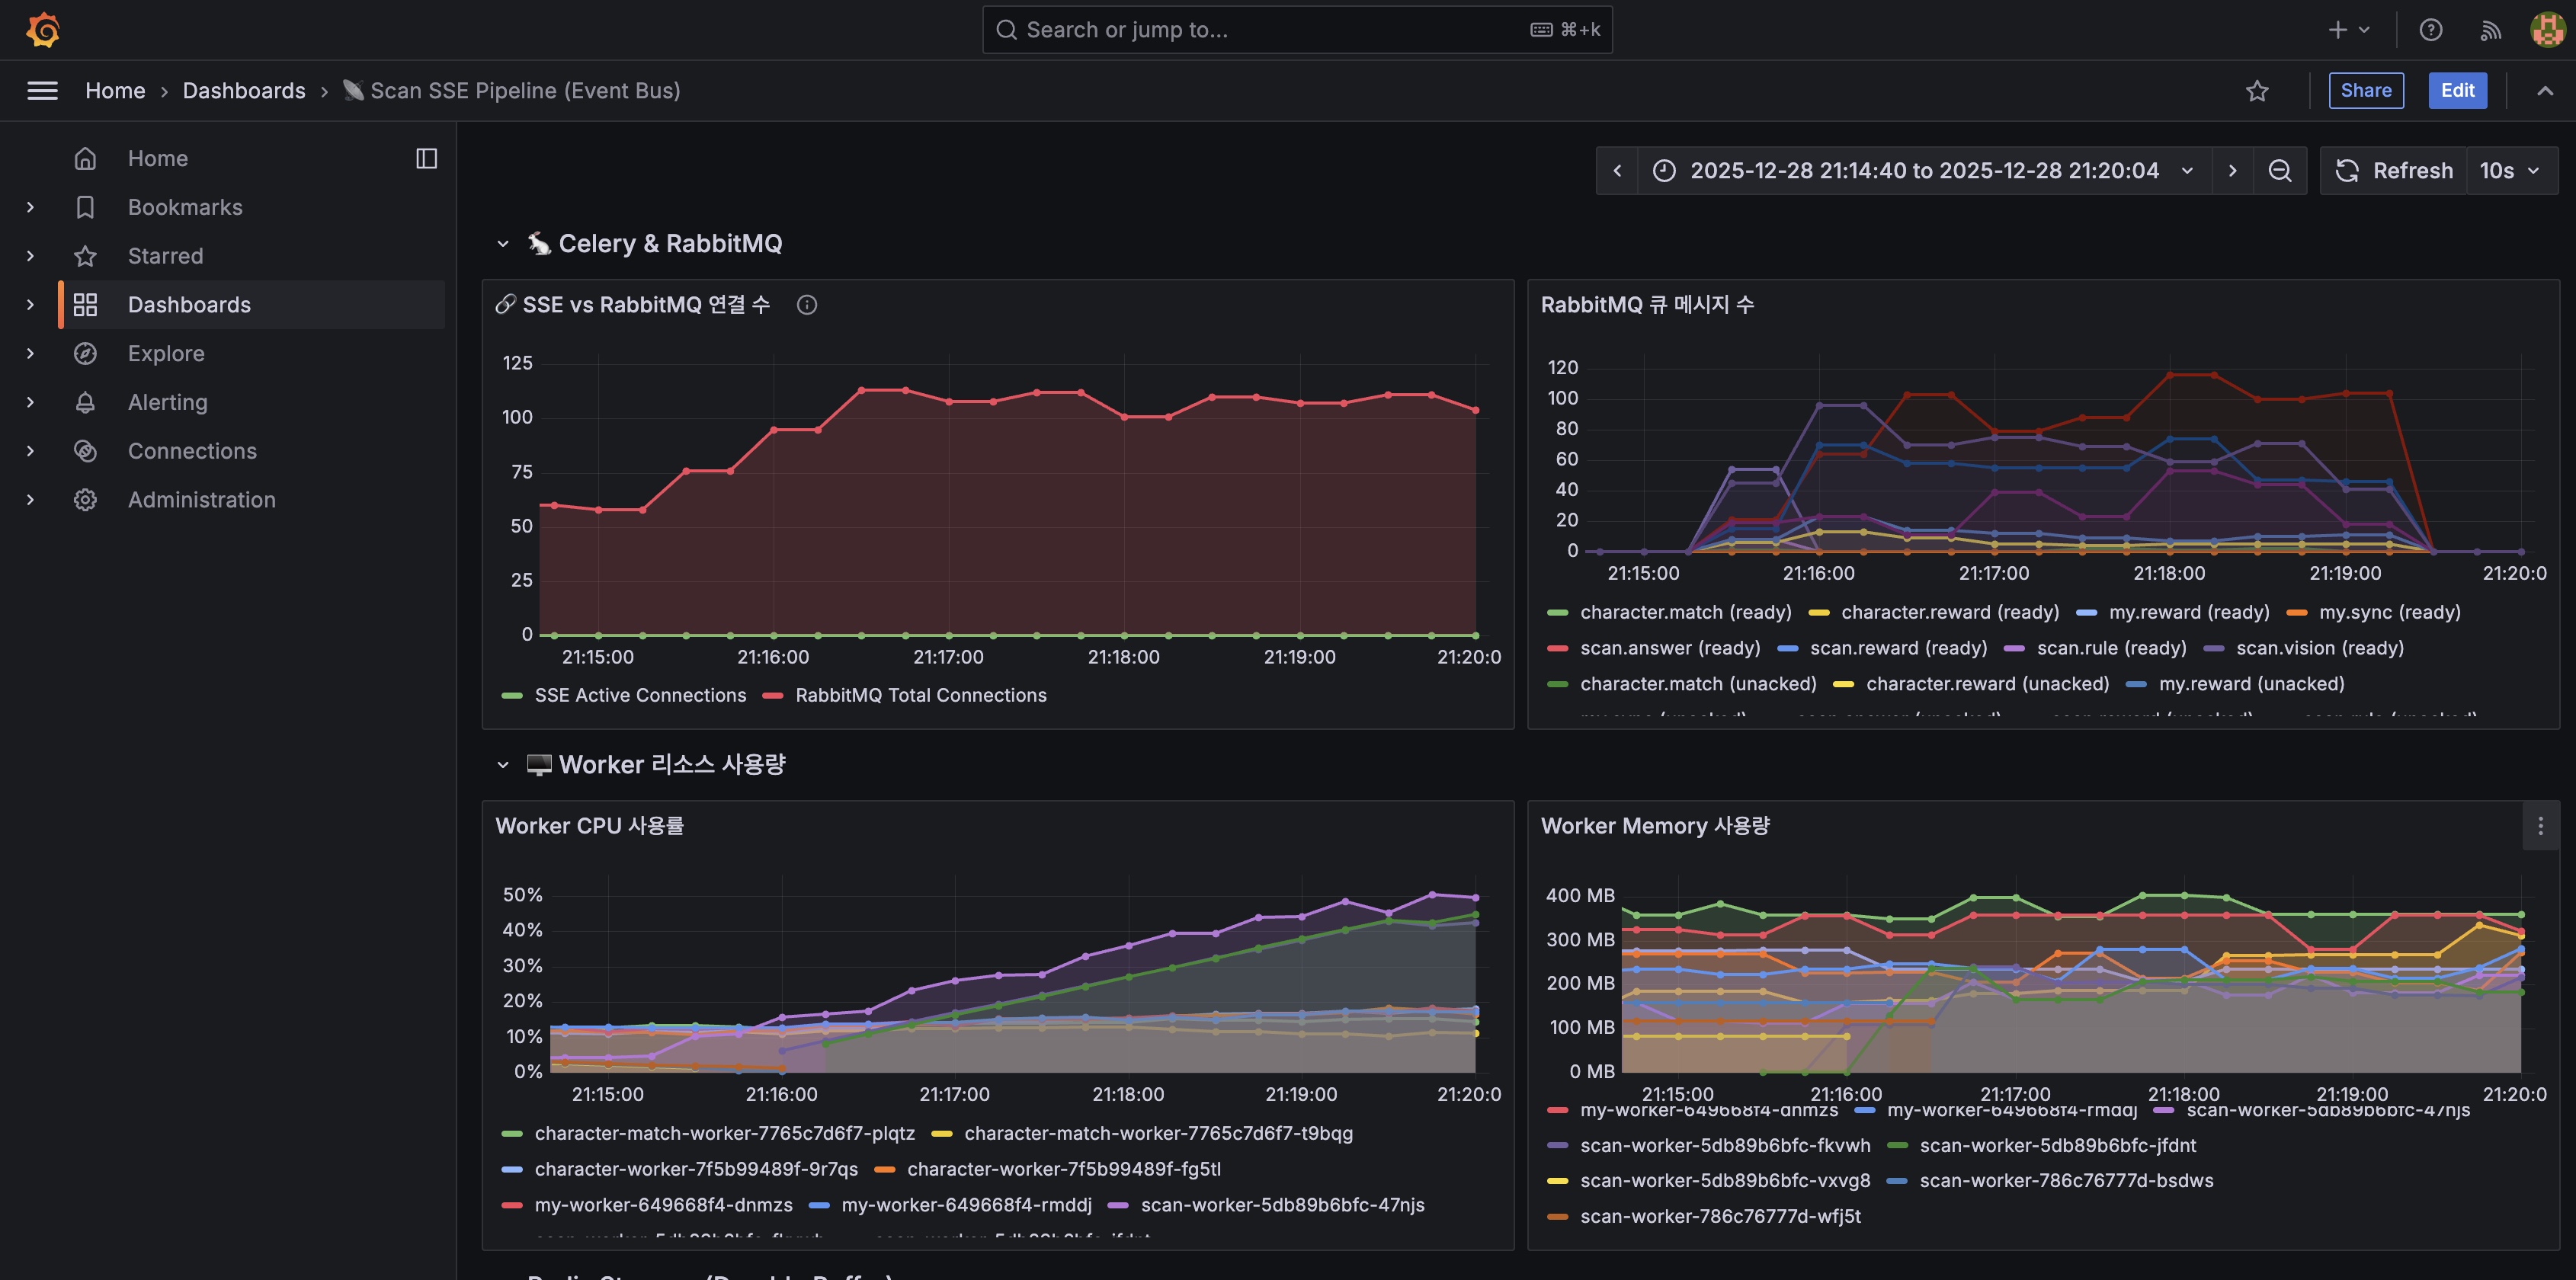The image size is (2576, 1280).
Task: Open the time range picker dropdown
Action: click(x=1924, y=171)
